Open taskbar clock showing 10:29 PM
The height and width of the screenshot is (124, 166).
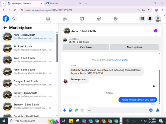click(152, 121)
